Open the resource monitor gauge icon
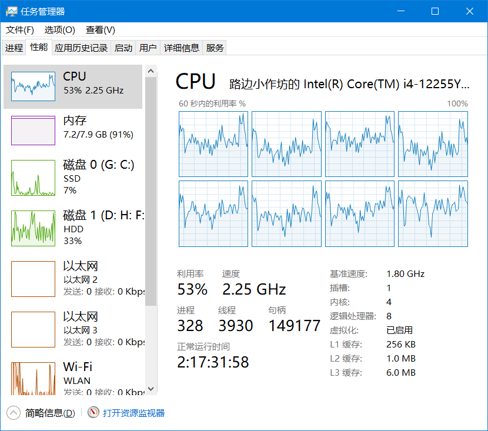The image size is (488, 431). coord(93,412)
